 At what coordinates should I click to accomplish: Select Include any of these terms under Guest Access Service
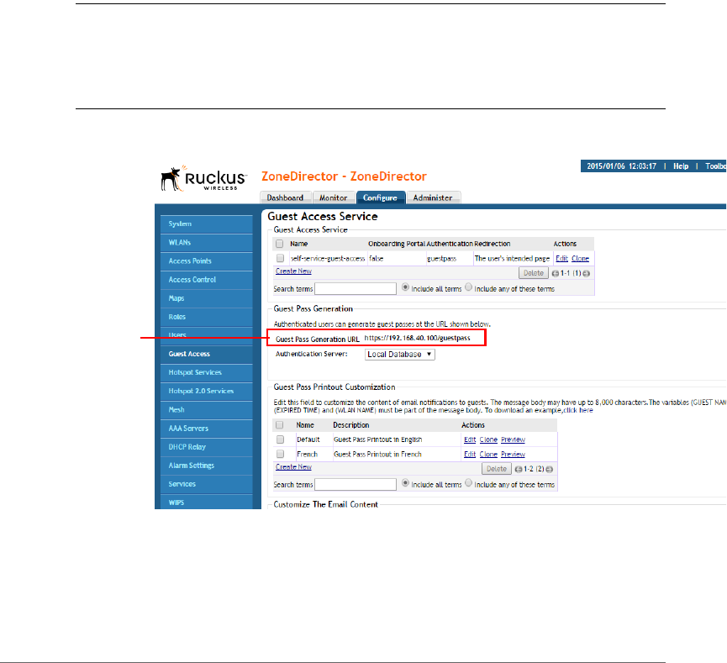469,287
